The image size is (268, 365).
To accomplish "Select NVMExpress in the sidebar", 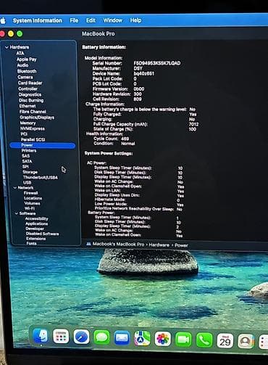I will pyautogui.click(x=33, y=128).
